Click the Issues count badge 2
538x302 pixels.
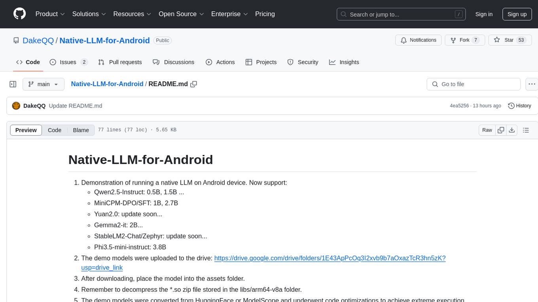click(x=84, y=62)
